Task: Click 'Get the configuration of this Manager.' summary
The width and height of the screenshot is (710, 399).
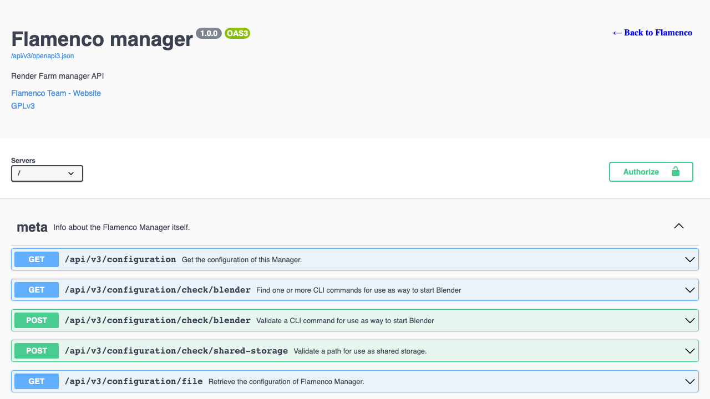Action: [242, 259]
